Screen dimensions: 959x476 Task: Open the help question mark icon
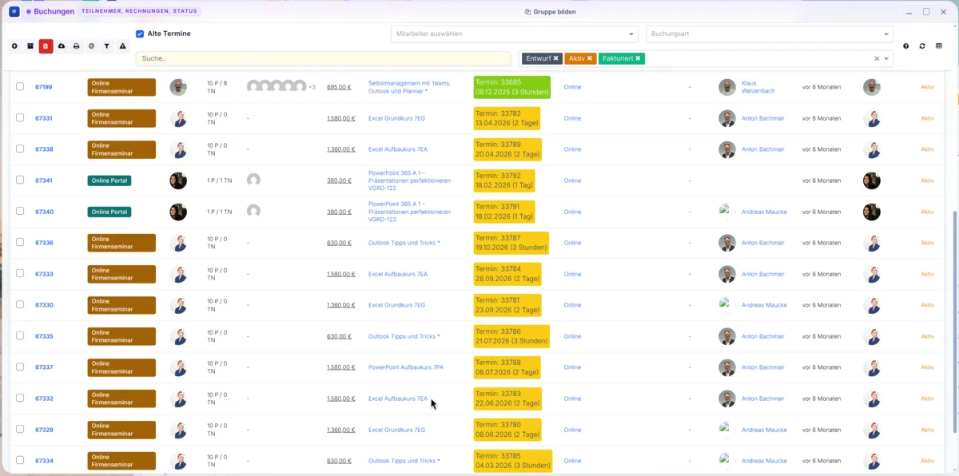point(905,46)
